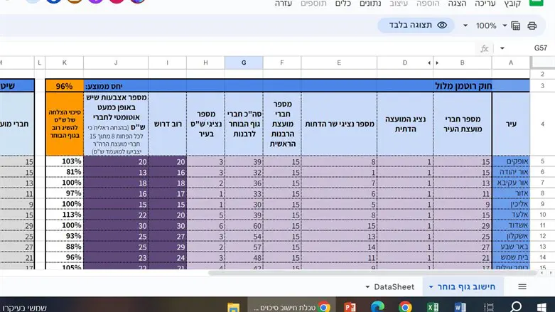This screenshot has width=555, height=312.
Task: Open the Windows Start menu
Action: coord(541,307)
